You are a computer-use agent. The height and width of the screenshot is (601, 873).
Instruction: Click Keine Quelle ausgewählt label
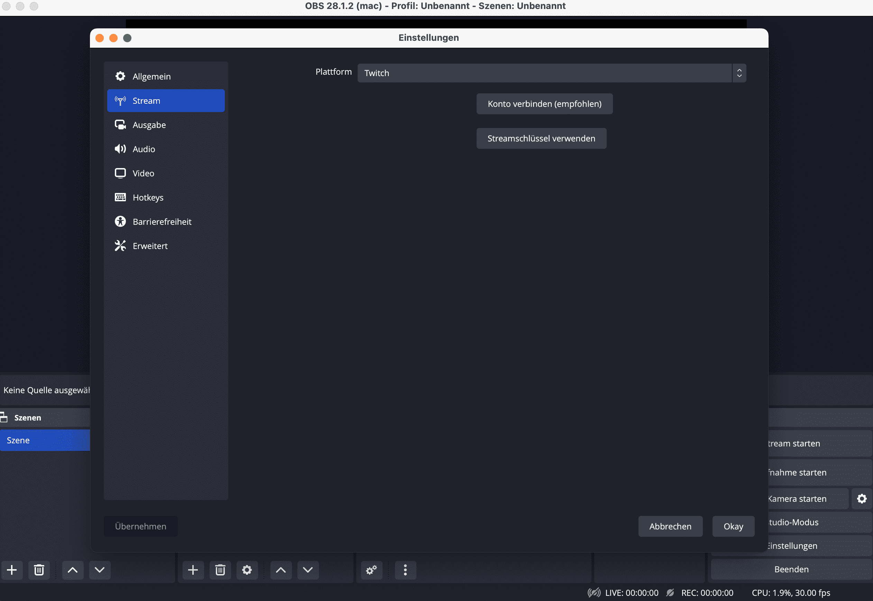[x=47, y=390]
